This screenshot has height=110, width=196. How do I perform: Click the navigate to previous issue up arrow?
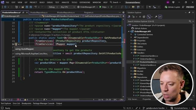click(33, 99)
